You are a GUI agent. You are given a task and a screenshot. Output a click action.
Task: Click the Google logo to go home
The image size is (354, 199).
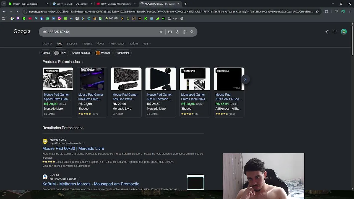(22, 32)
